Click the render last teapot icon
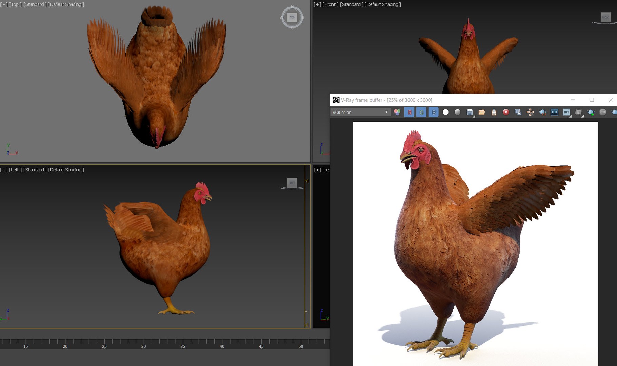The image size is (617, 366). tap(591, 112)
